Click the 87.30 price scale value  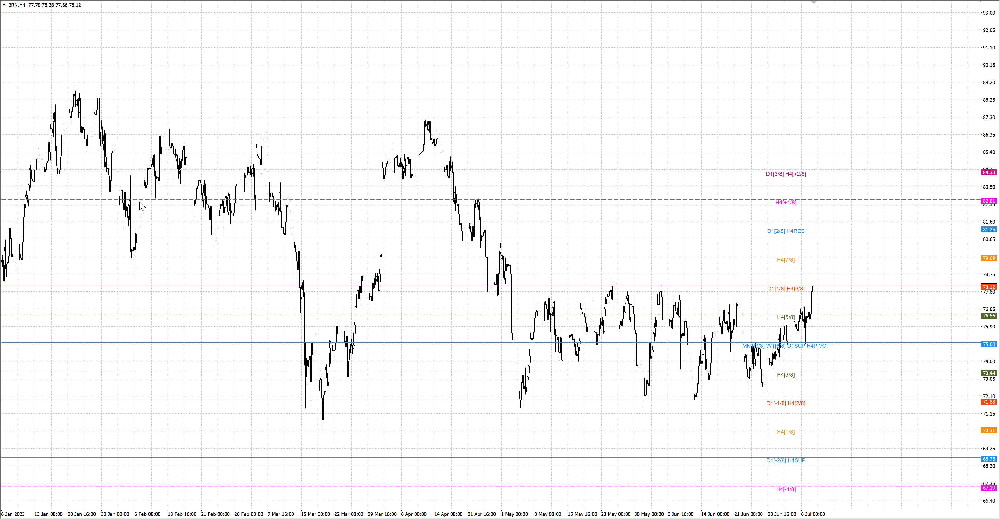[x=989, y=118]
